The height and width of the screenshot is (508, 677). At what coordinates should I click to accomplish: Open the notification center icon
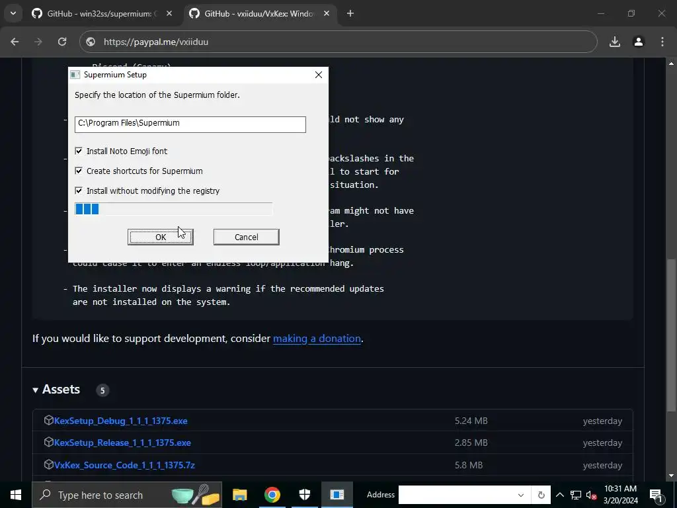click(657, 495)
